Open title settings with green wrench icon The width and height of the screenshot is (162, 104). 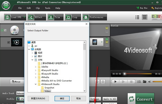click(107, 39)
